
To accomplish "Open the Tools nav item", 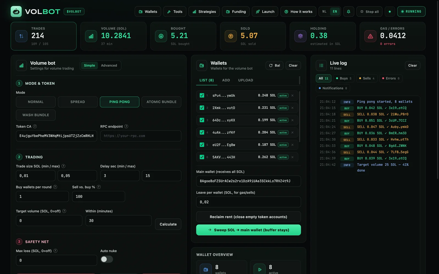I will [x=175, y=12].
